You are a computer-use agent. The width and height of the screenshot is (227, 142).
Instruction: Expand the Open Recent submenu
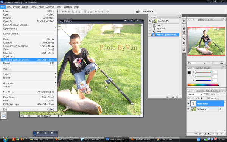[29, 28]
